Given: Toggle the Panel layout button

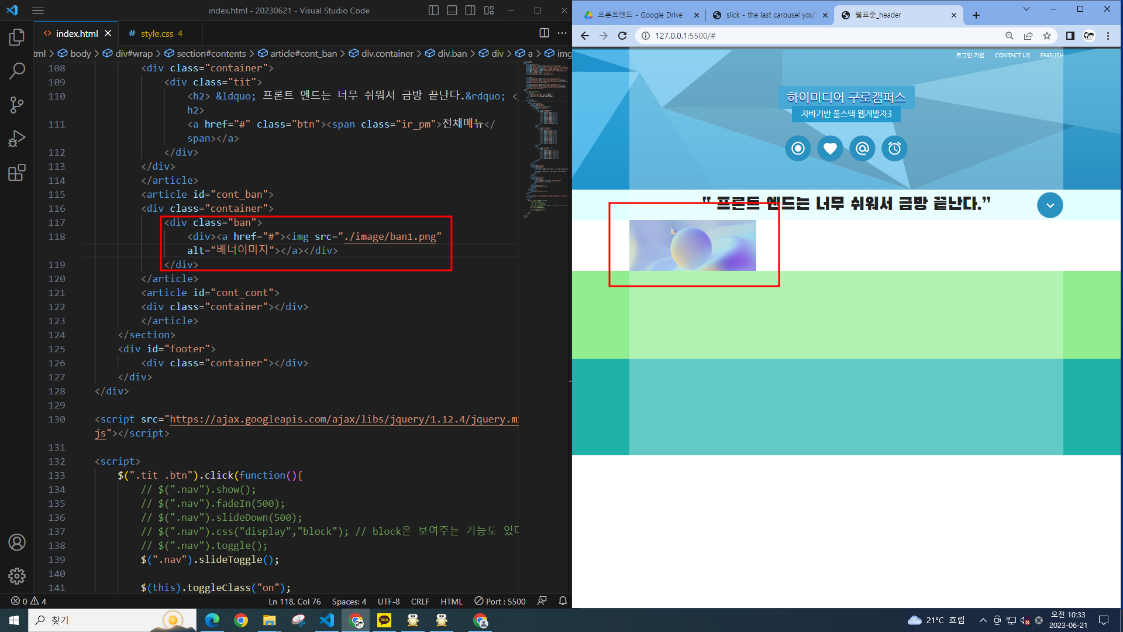Looking at the screenshot, I should point(452,11).
